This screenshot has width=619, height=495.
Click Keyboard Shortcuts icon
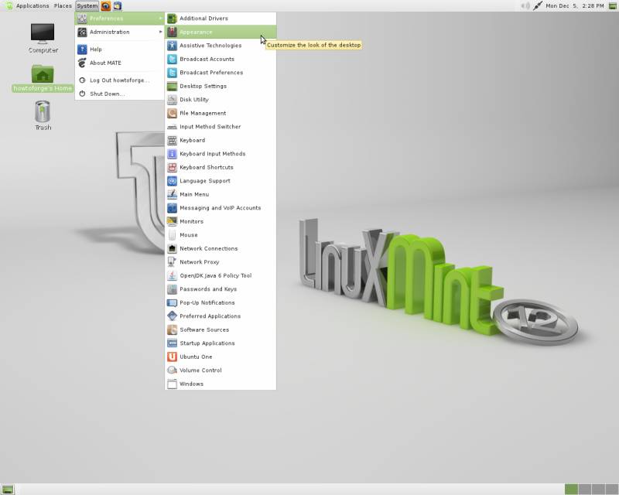[x=172, y=167]
